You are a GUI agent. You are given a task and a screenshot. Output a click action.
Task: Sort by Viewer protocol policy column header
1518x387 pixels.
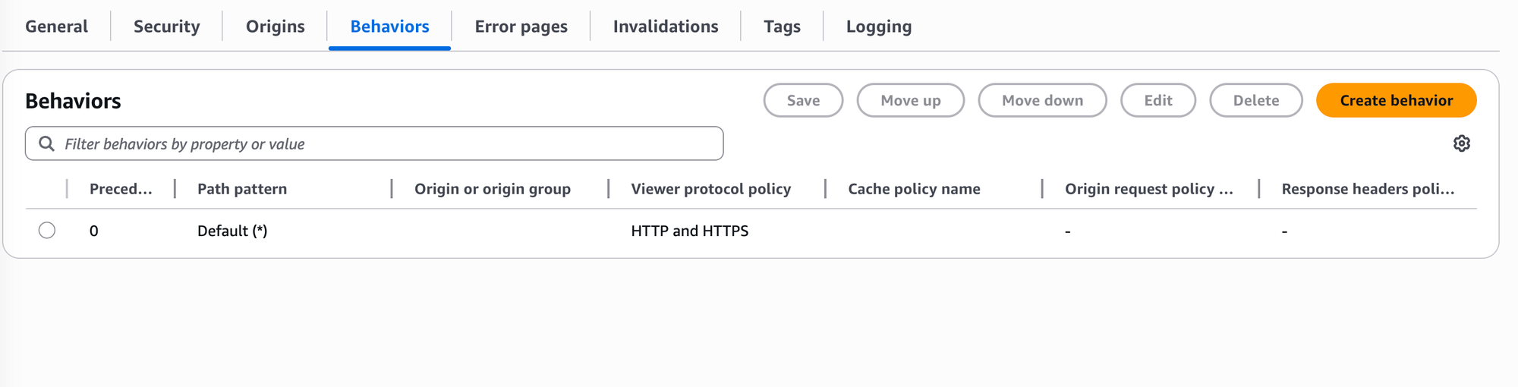(711, 189)
